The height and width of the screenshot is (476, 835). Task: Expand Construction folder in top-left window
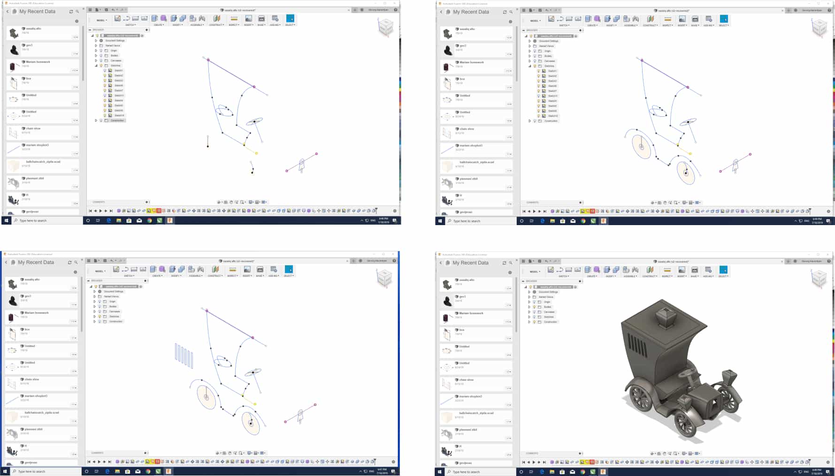click(96, 121)
